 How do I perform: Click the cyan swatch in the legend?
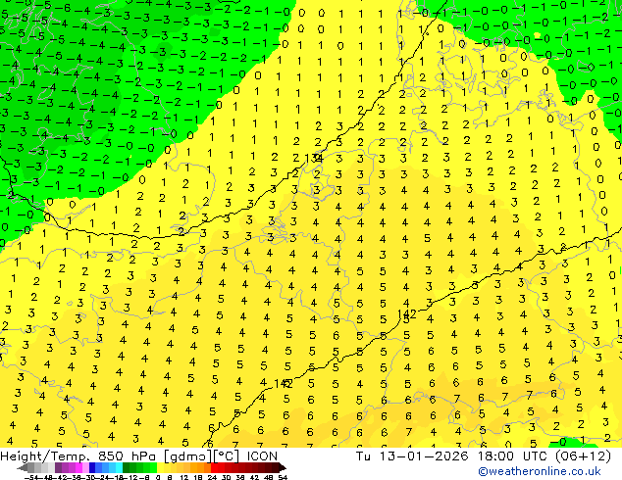pos(120,468)
